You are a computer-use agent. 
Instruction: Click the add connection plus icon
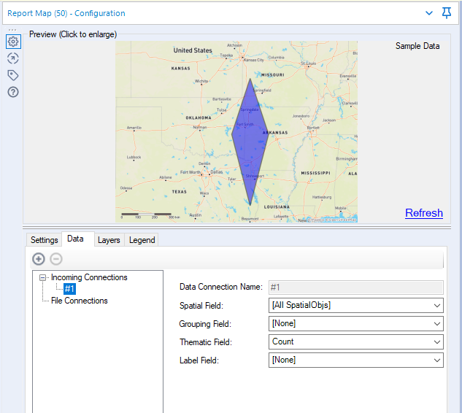pyautogui.click(x=39, y=259)
